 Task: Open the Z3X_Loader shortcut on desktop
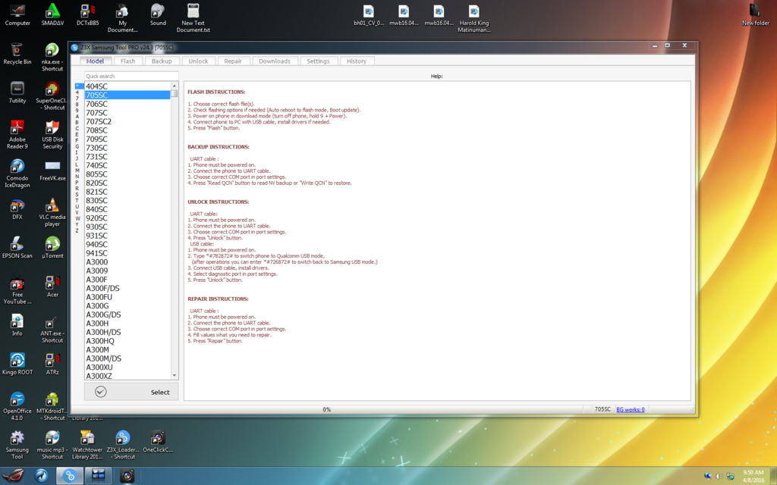121,439
